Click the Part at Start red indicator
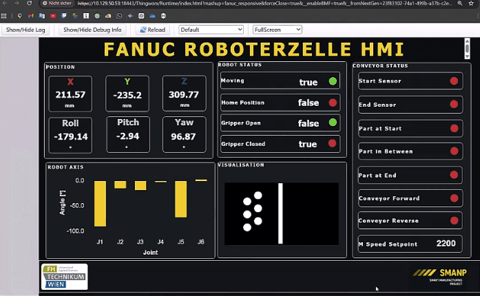 (455, 128)
